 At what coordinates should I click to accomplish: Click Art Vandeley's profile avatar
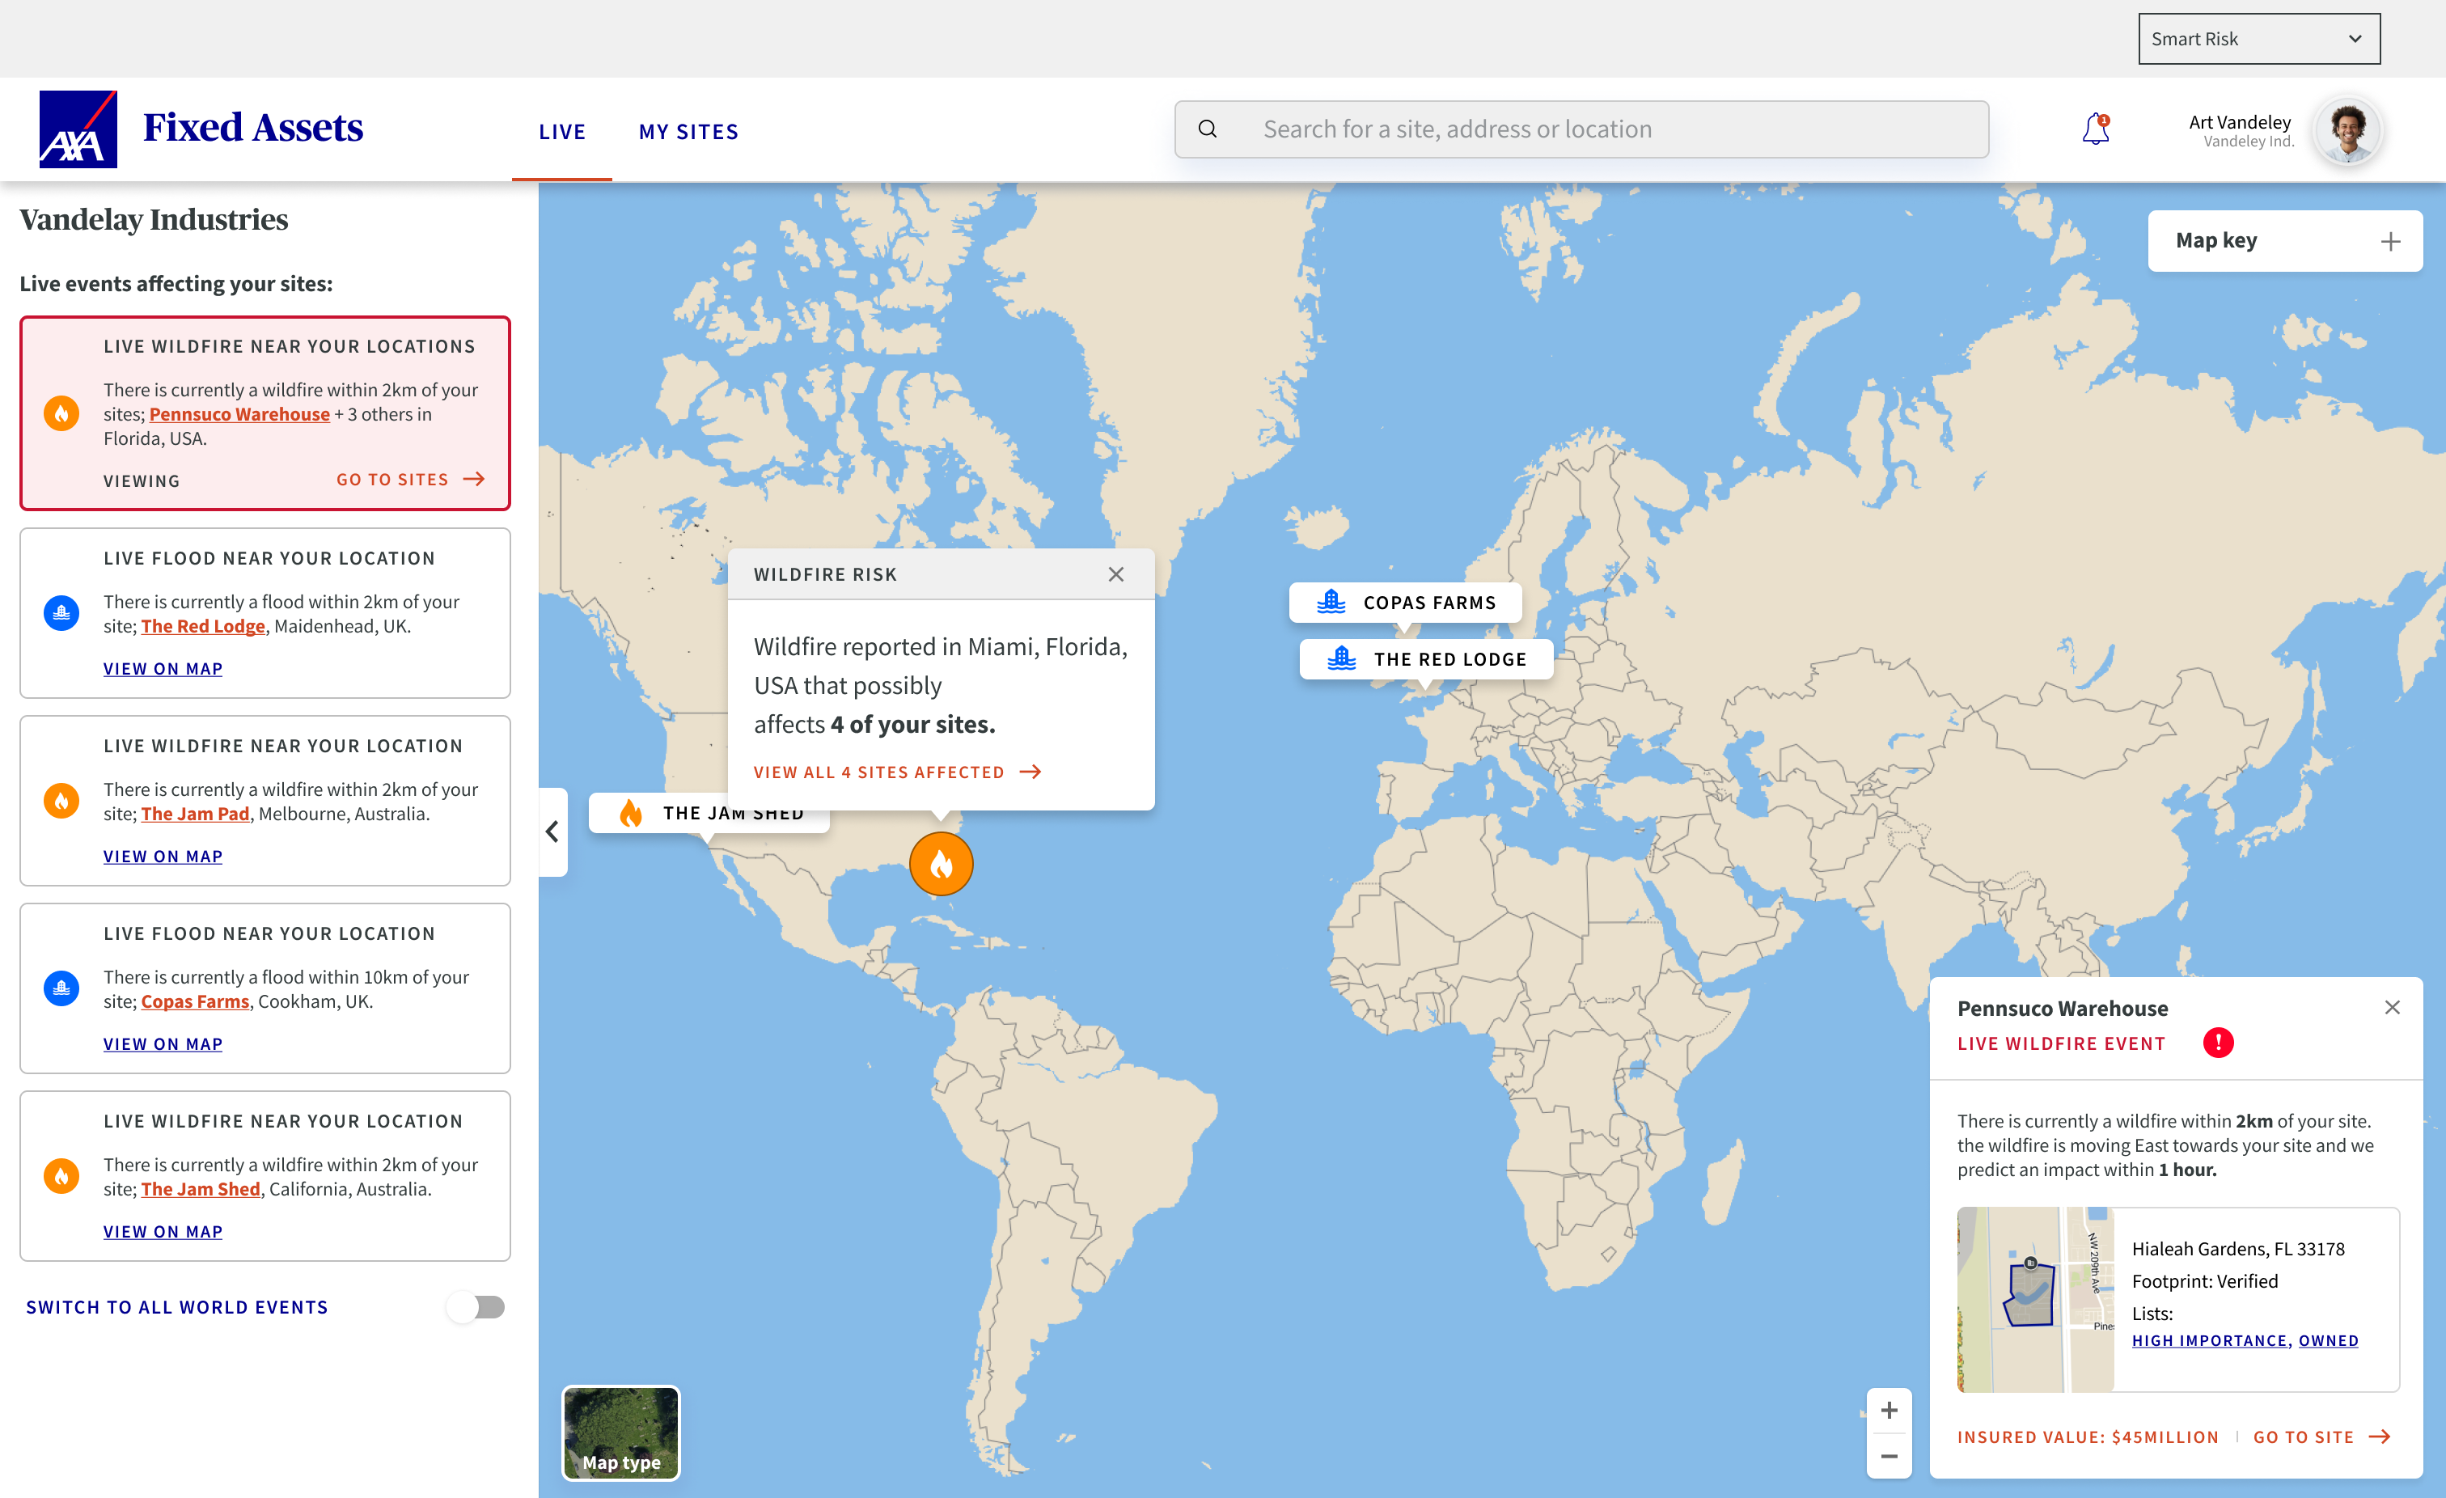point(2347,129)
